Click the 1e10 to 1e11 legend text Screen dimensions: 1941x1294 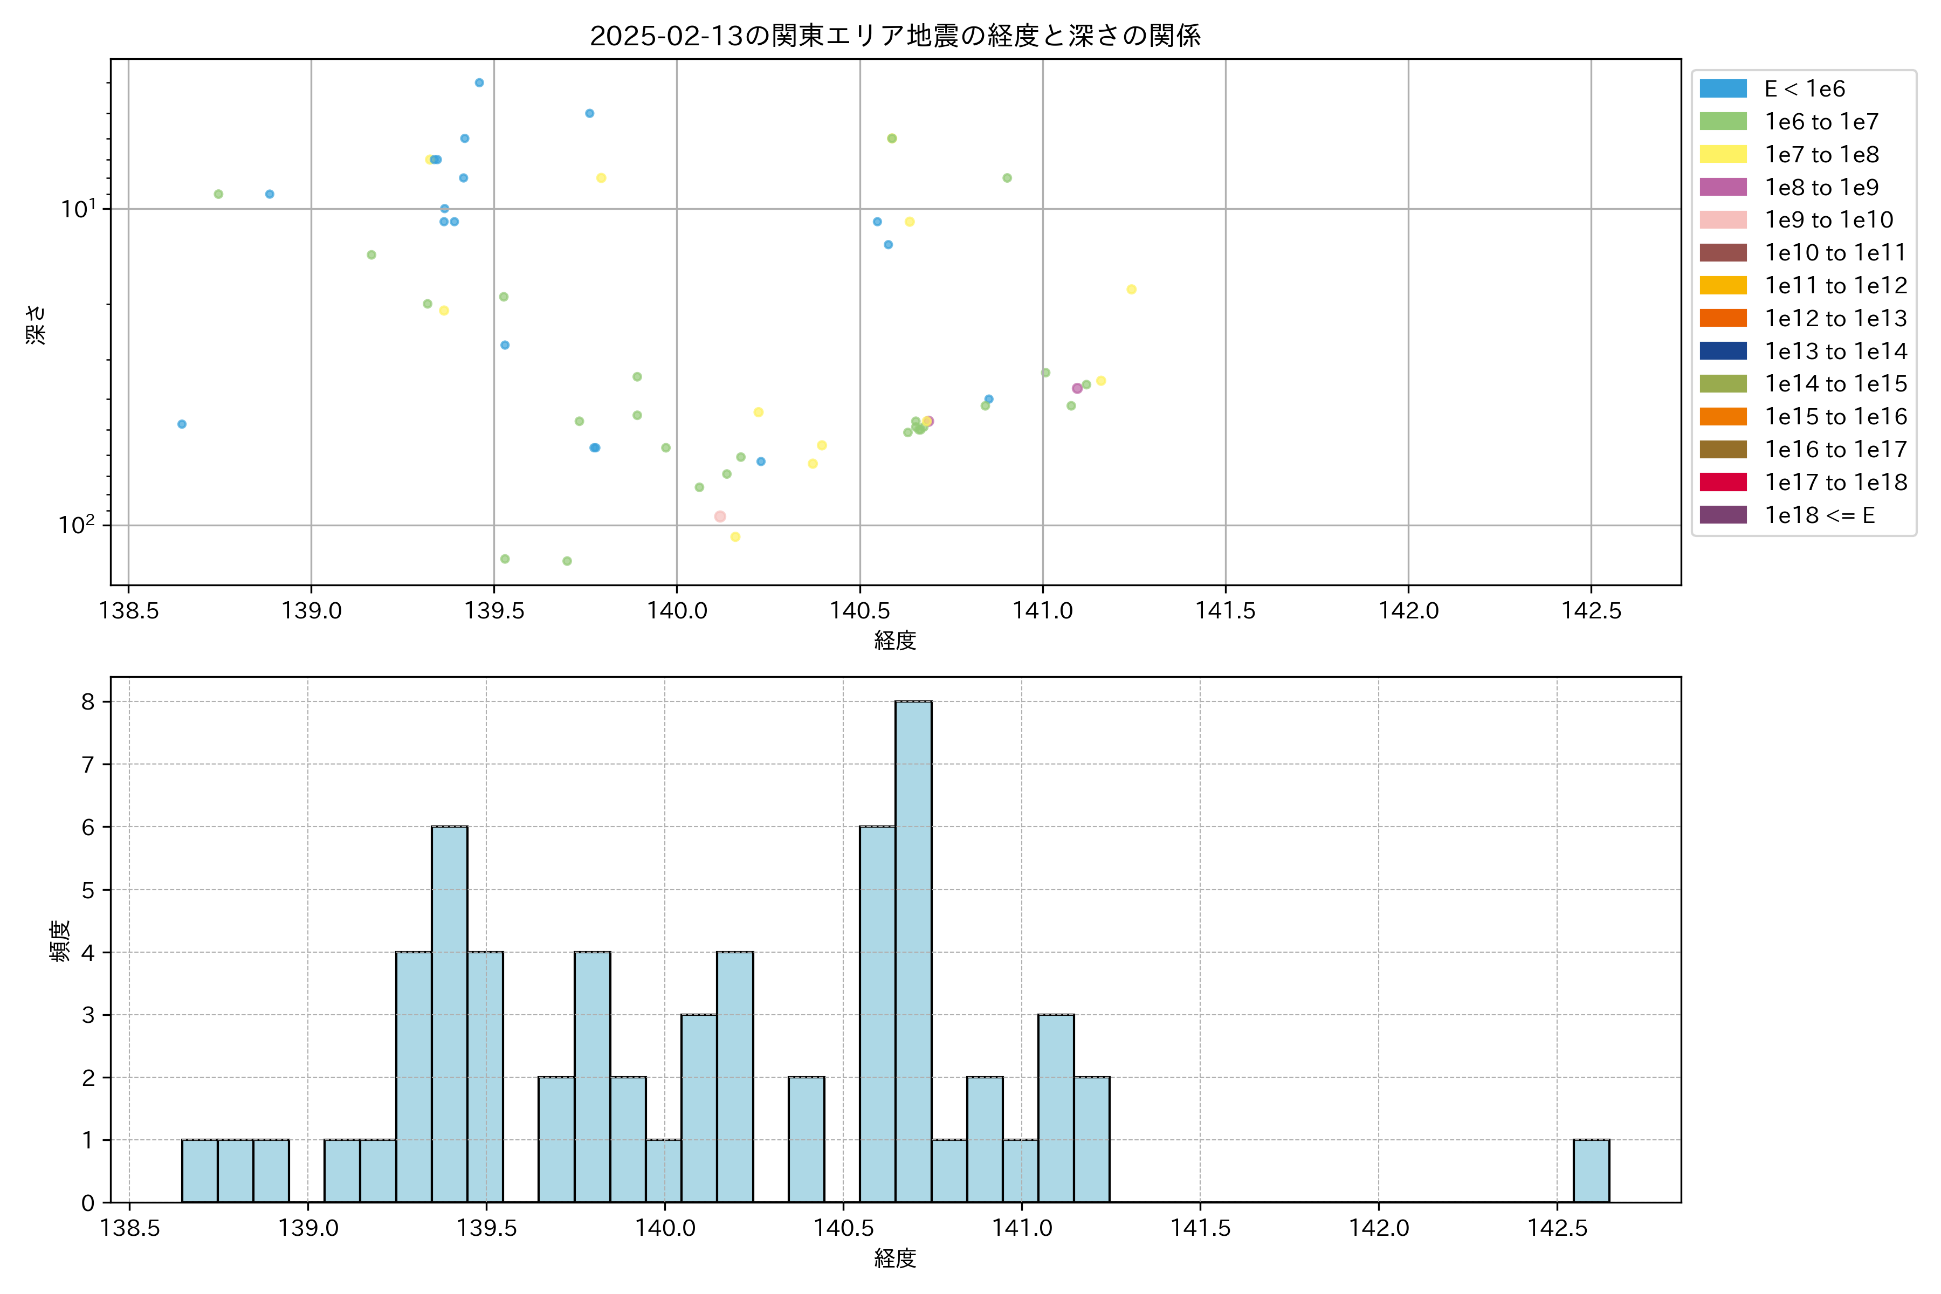(1835, 252)
